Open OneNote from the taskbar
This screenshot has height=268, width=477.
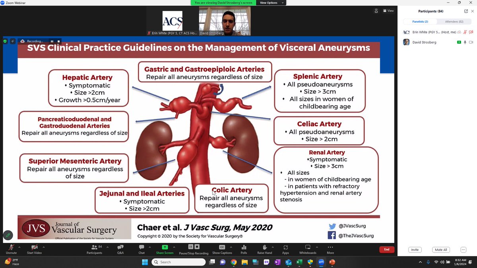click(x=277, y=262)
